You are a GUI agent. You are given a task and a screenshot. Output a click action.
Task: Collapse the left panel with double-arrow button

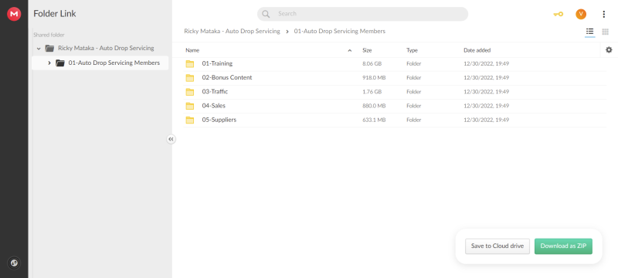click(171, 139)
